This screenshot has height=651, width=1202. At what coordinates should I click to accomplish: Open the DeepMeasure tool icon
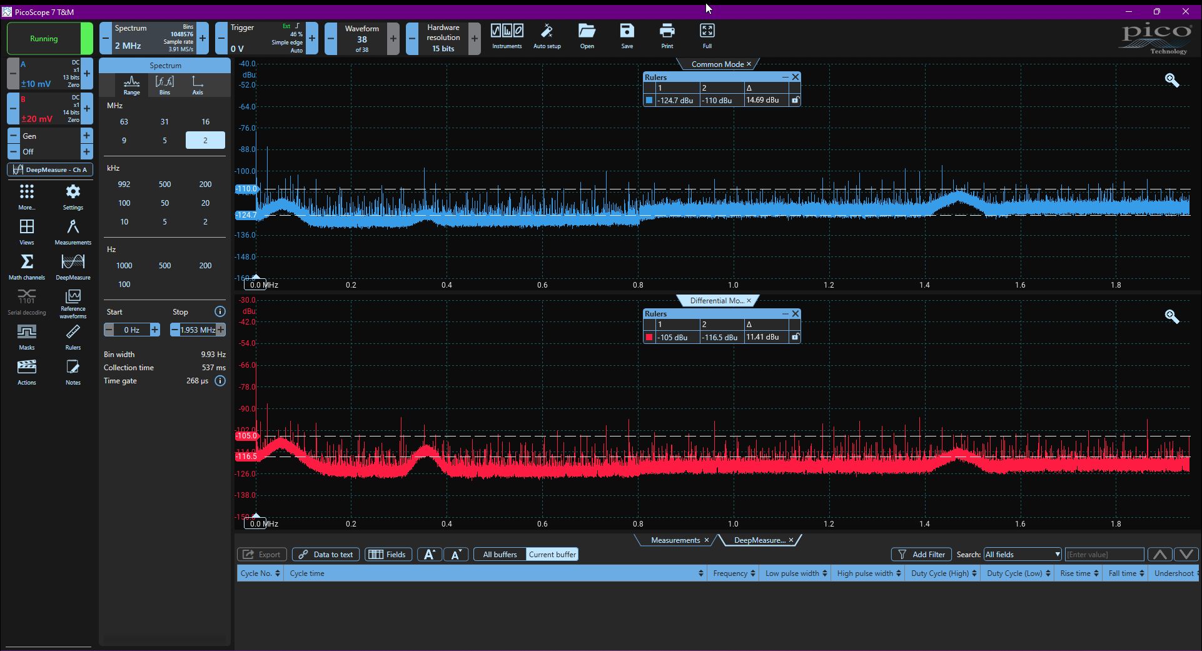click(73, 266)
